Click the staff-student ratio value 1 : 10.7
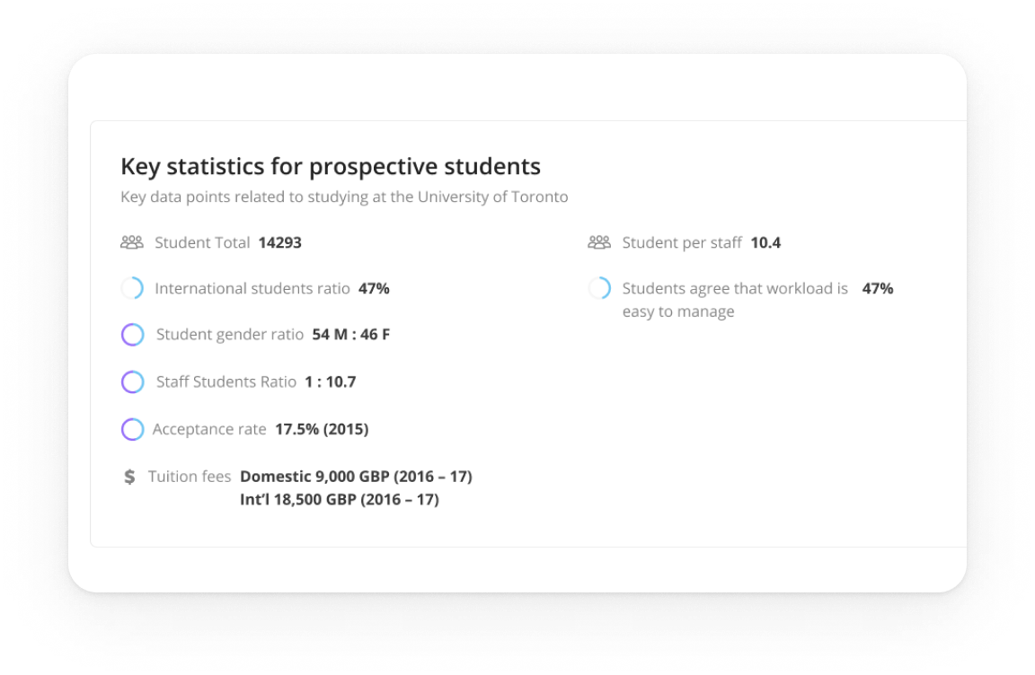 pos(330,381)
